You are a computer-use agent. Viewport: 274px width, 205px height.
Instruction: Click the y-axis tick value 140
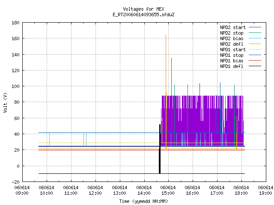(15, 55)
